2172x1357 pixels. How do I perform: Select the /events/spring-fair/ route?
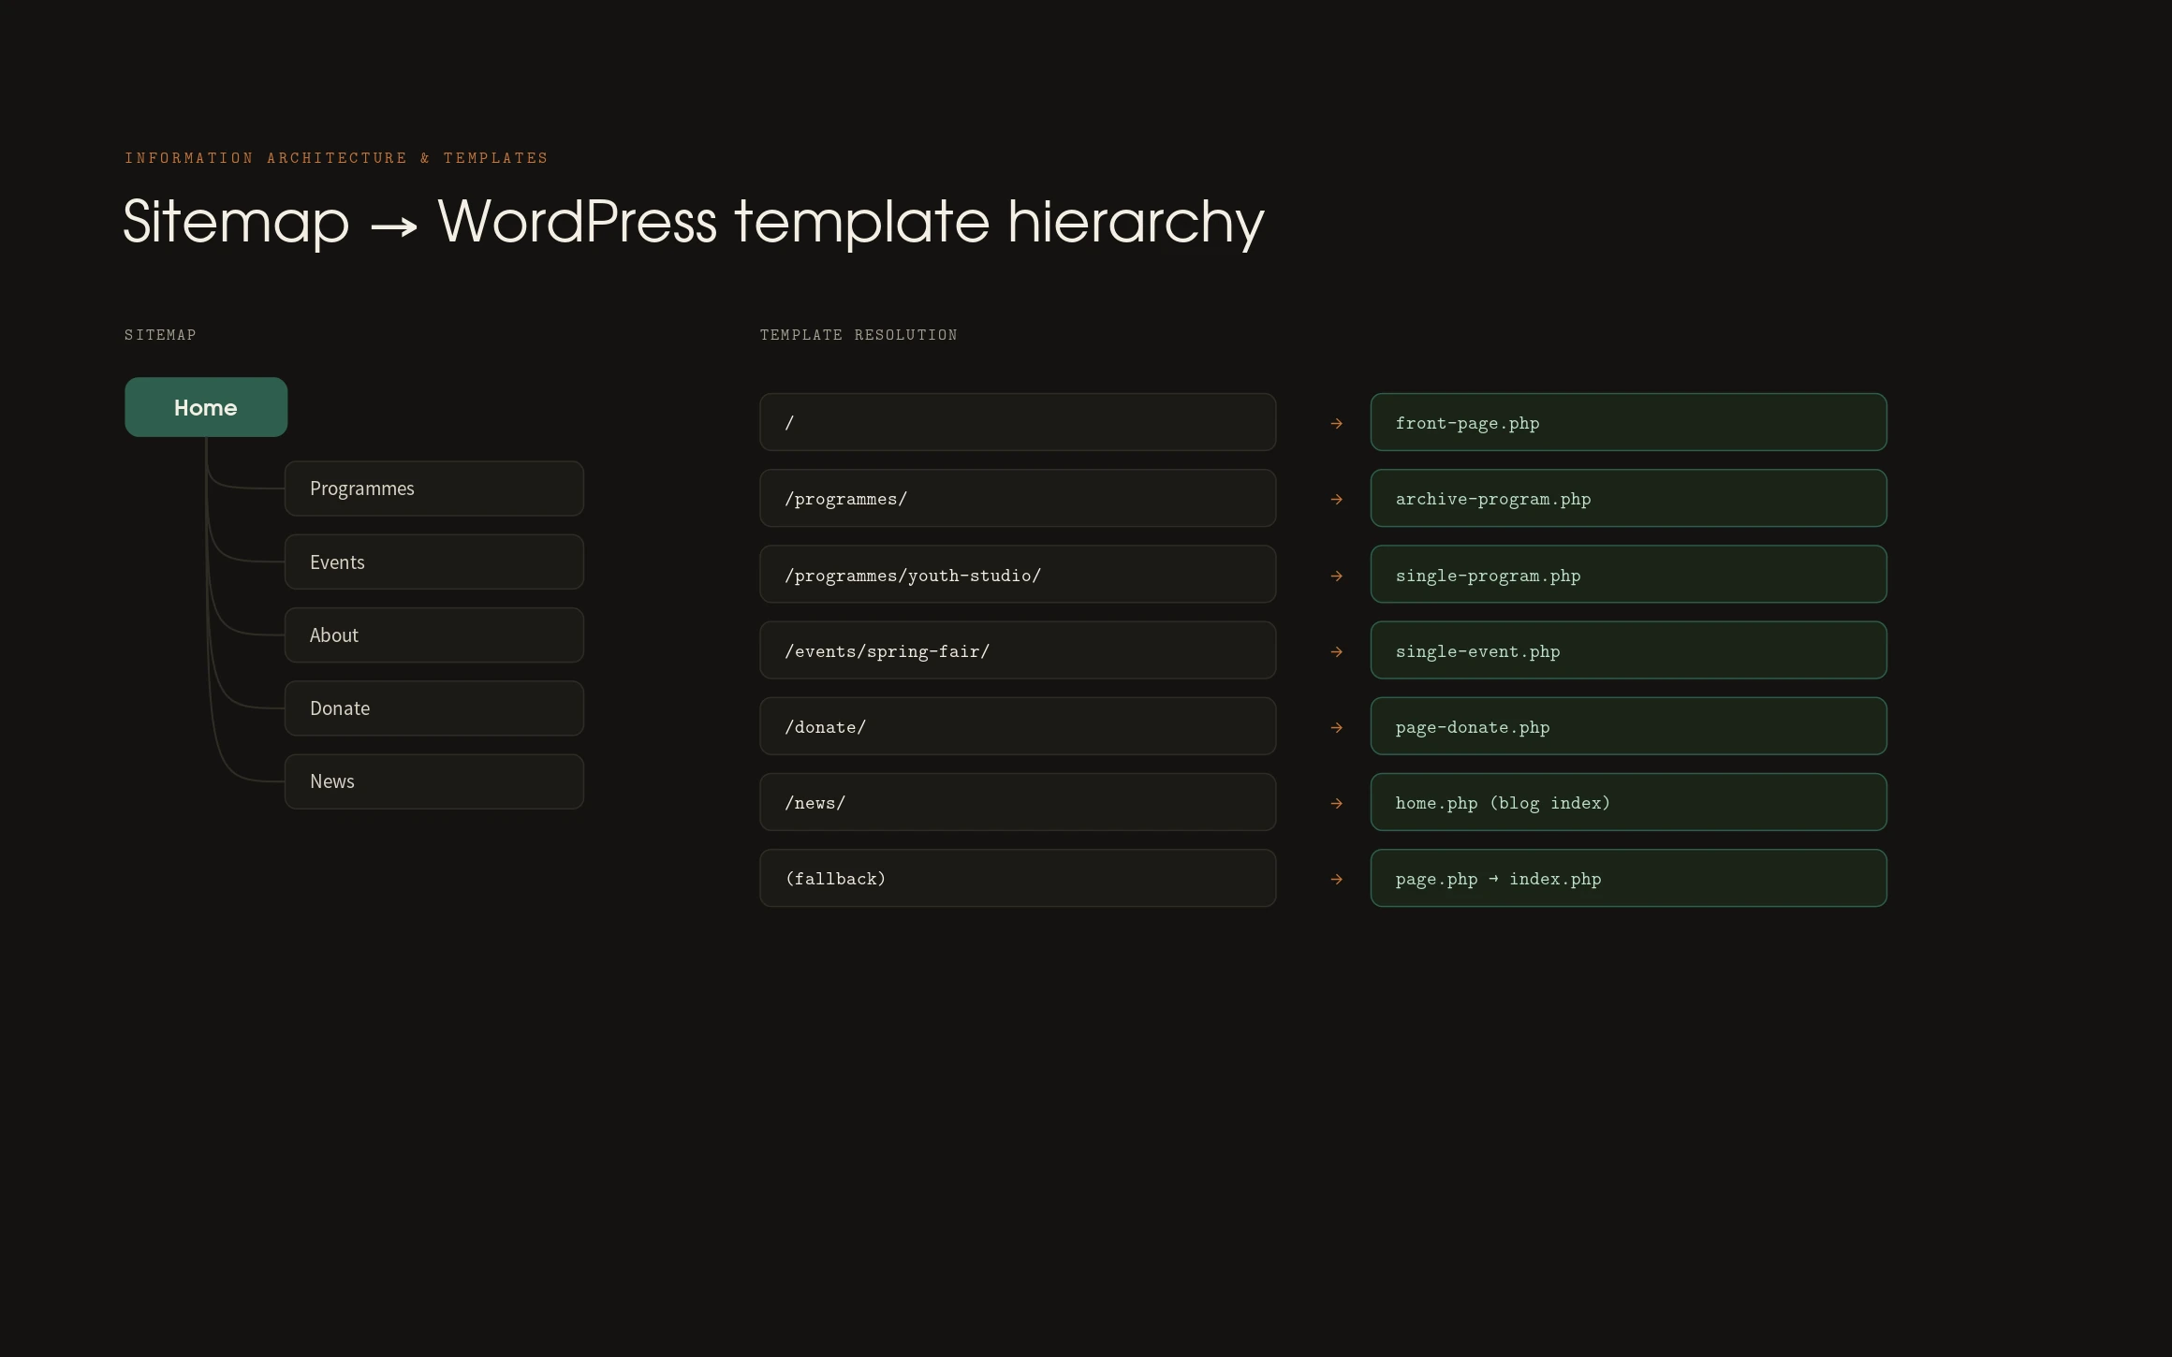tap(1018, 650)
